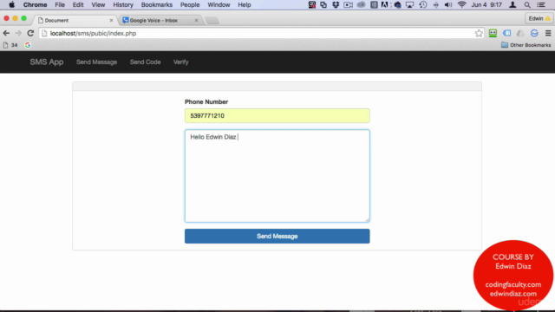The height and width of the screenshot is (312, 555).
Task: Open the Google bookmark icon in bookmarks bar
Action: click(28, 45)
